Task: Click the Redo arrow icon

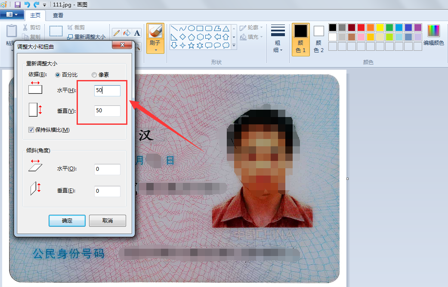Action: pos(36,5)
